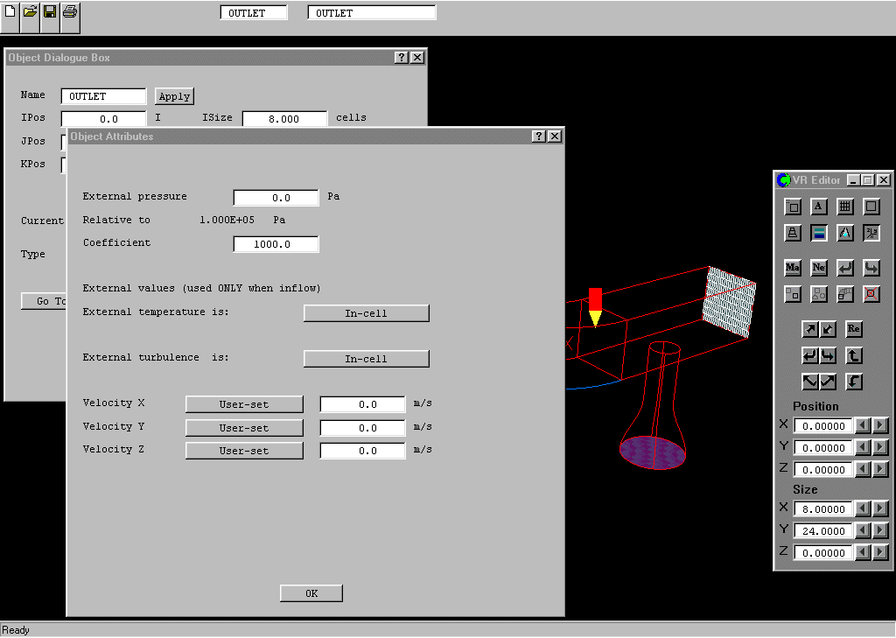Viewport: 896px width, 638px height.
Task: Increase the Size X value with right arrow
Action: click(x=880, y=508)
